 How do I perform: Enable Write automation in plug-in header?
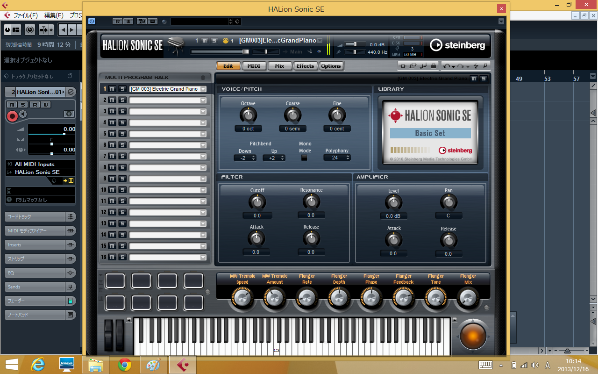click(x=128, y=22)
